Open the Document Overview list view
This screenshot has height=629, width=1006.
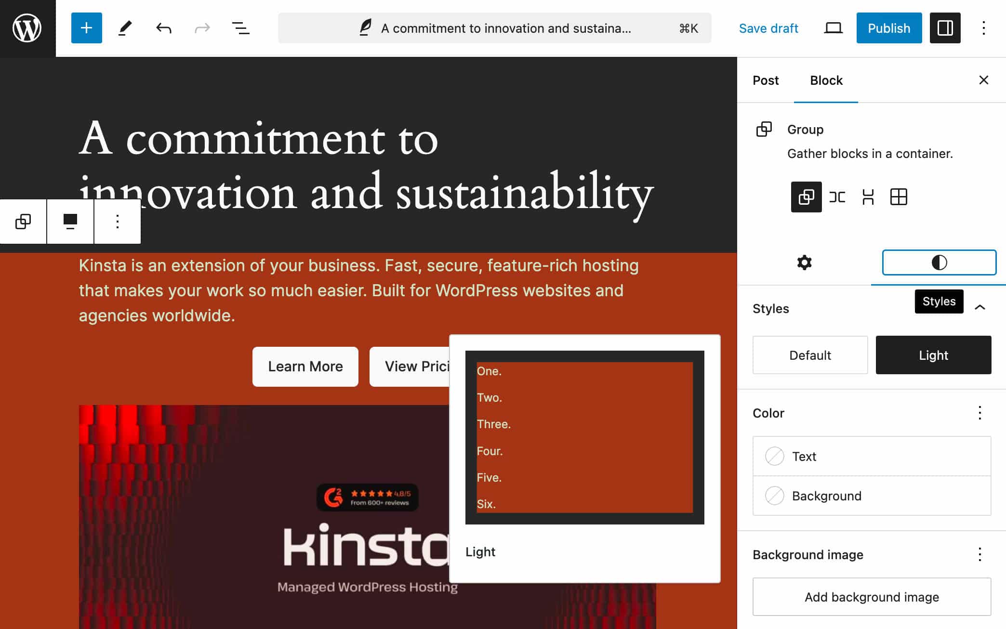(x=240, y=28)
